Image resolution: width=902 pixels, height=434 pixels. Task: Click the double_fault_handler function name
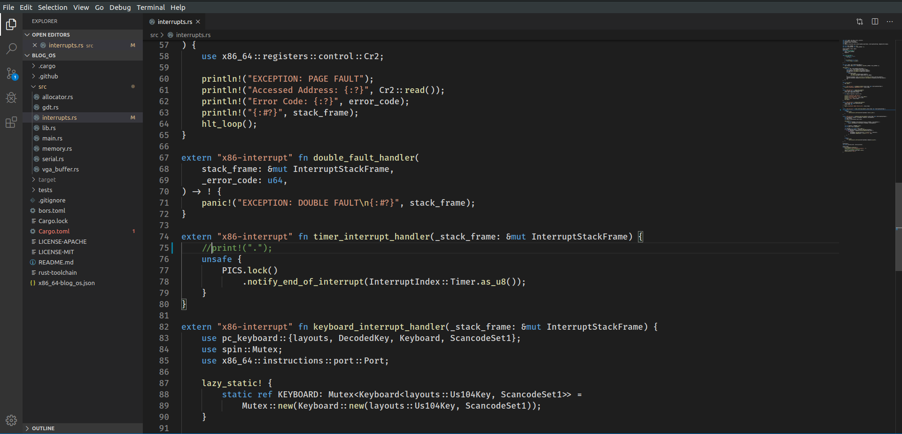(x=364, y=158)
